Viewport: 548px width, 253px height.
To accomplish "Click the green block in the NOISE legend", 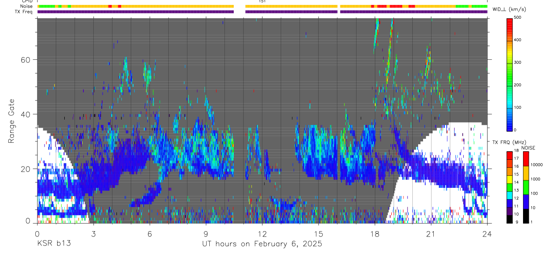I will pos(526,187).
